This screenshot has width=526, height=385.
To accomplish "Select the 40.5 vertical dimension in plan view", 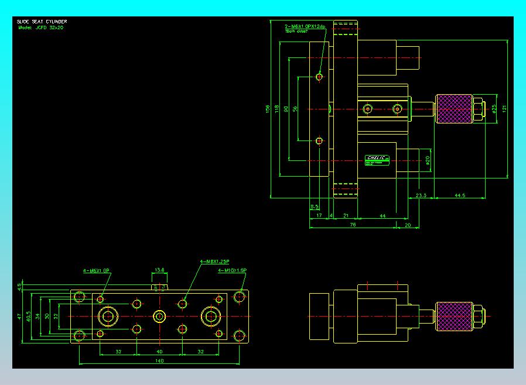I will click(29, 317).
